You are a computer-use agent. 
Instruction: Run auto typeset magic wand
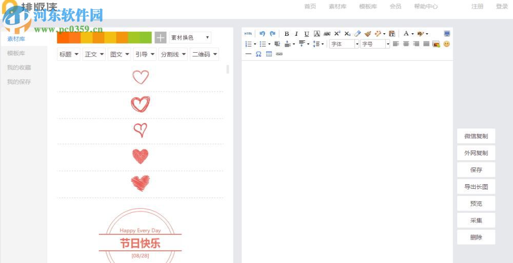pos(378,34)
